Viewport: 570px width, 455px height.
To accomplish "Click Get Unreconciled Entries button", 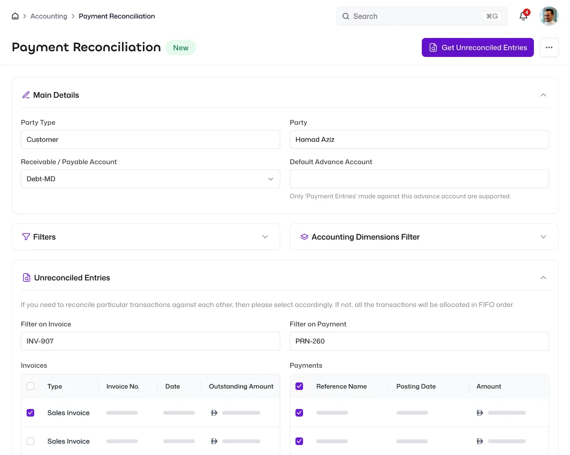I will point(478,47).
